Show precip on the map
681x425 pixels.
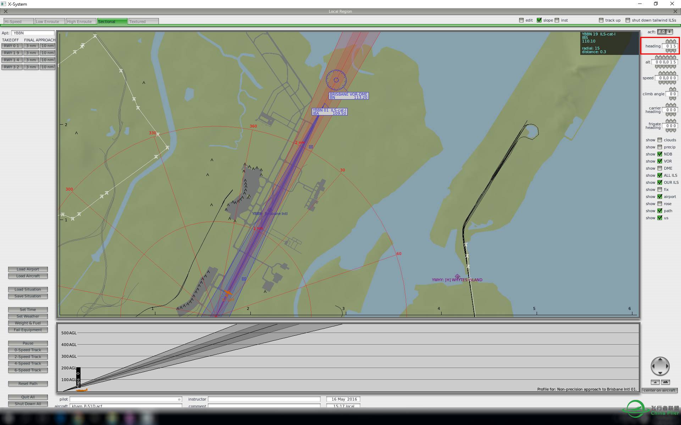coord(660,147)
